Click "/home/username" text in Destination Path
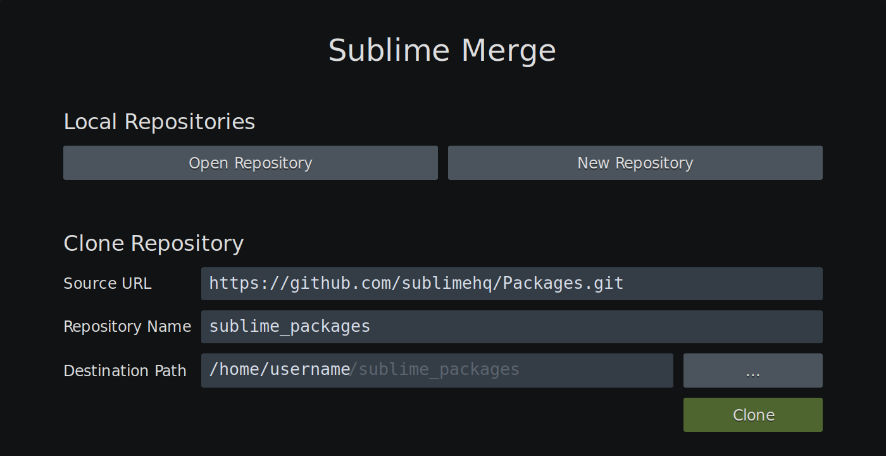886x456 pixels. point(280,370)
